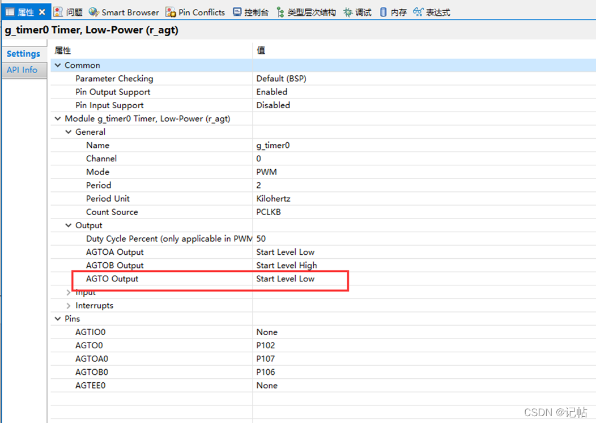Change the Count Source PCLKB value
Image resolution: width=596 pixels, height=423 pixels.
[269, 212]
